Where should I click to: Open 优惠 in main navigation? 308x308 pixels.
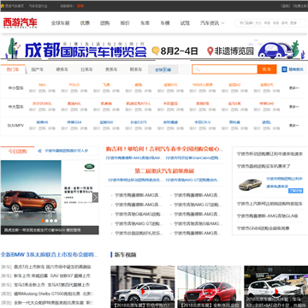point(85,23)
